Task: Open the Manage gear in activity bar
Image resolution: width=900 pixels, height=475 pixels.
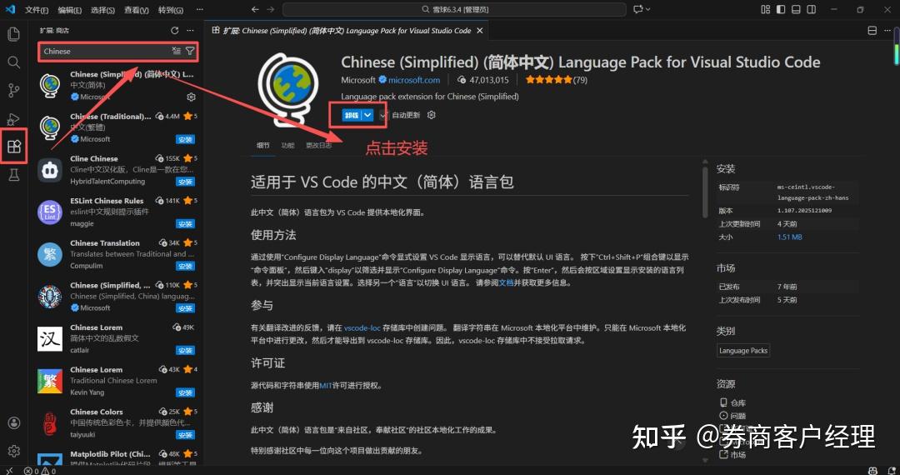Action: coord(14,451)
